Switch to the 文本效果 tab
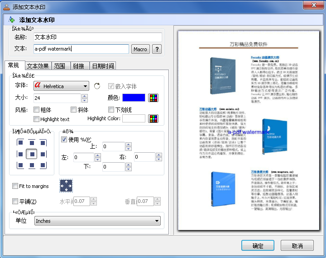Screen dimensions: 326x258 [x=38, y=66]
